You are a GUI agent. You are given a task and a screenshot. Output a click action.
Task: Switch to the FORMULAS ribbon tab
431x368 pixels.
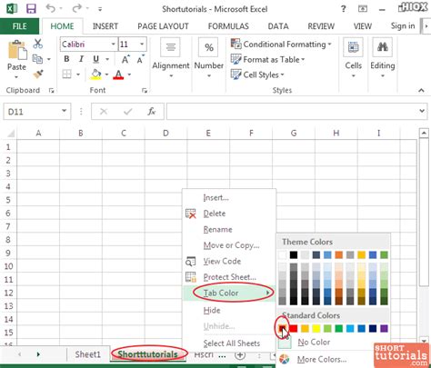228,26
